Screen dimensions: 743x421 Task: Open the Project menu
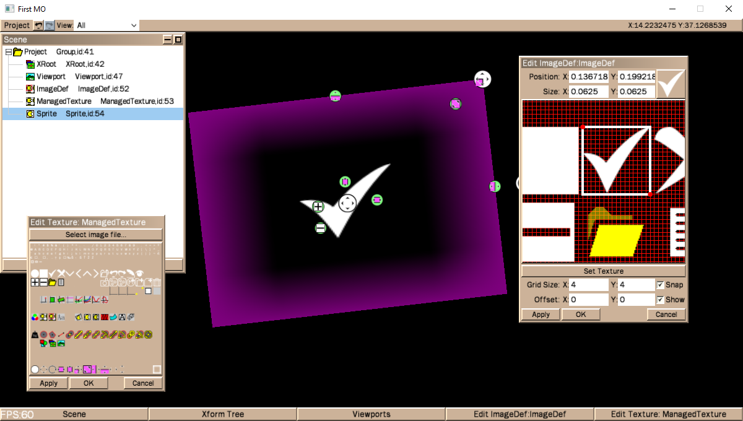[x=17, y=25]
